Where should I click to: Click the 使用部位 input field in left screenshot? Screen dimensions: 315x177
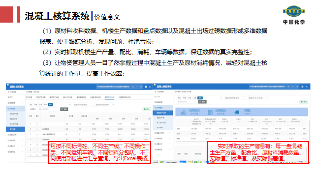point(48,109)
